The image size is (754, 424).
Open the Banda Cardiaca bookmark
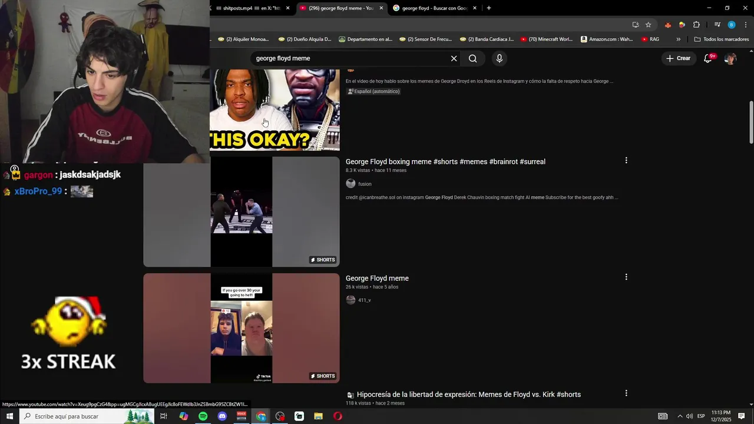pyautogui.click(x=487, y=39)
